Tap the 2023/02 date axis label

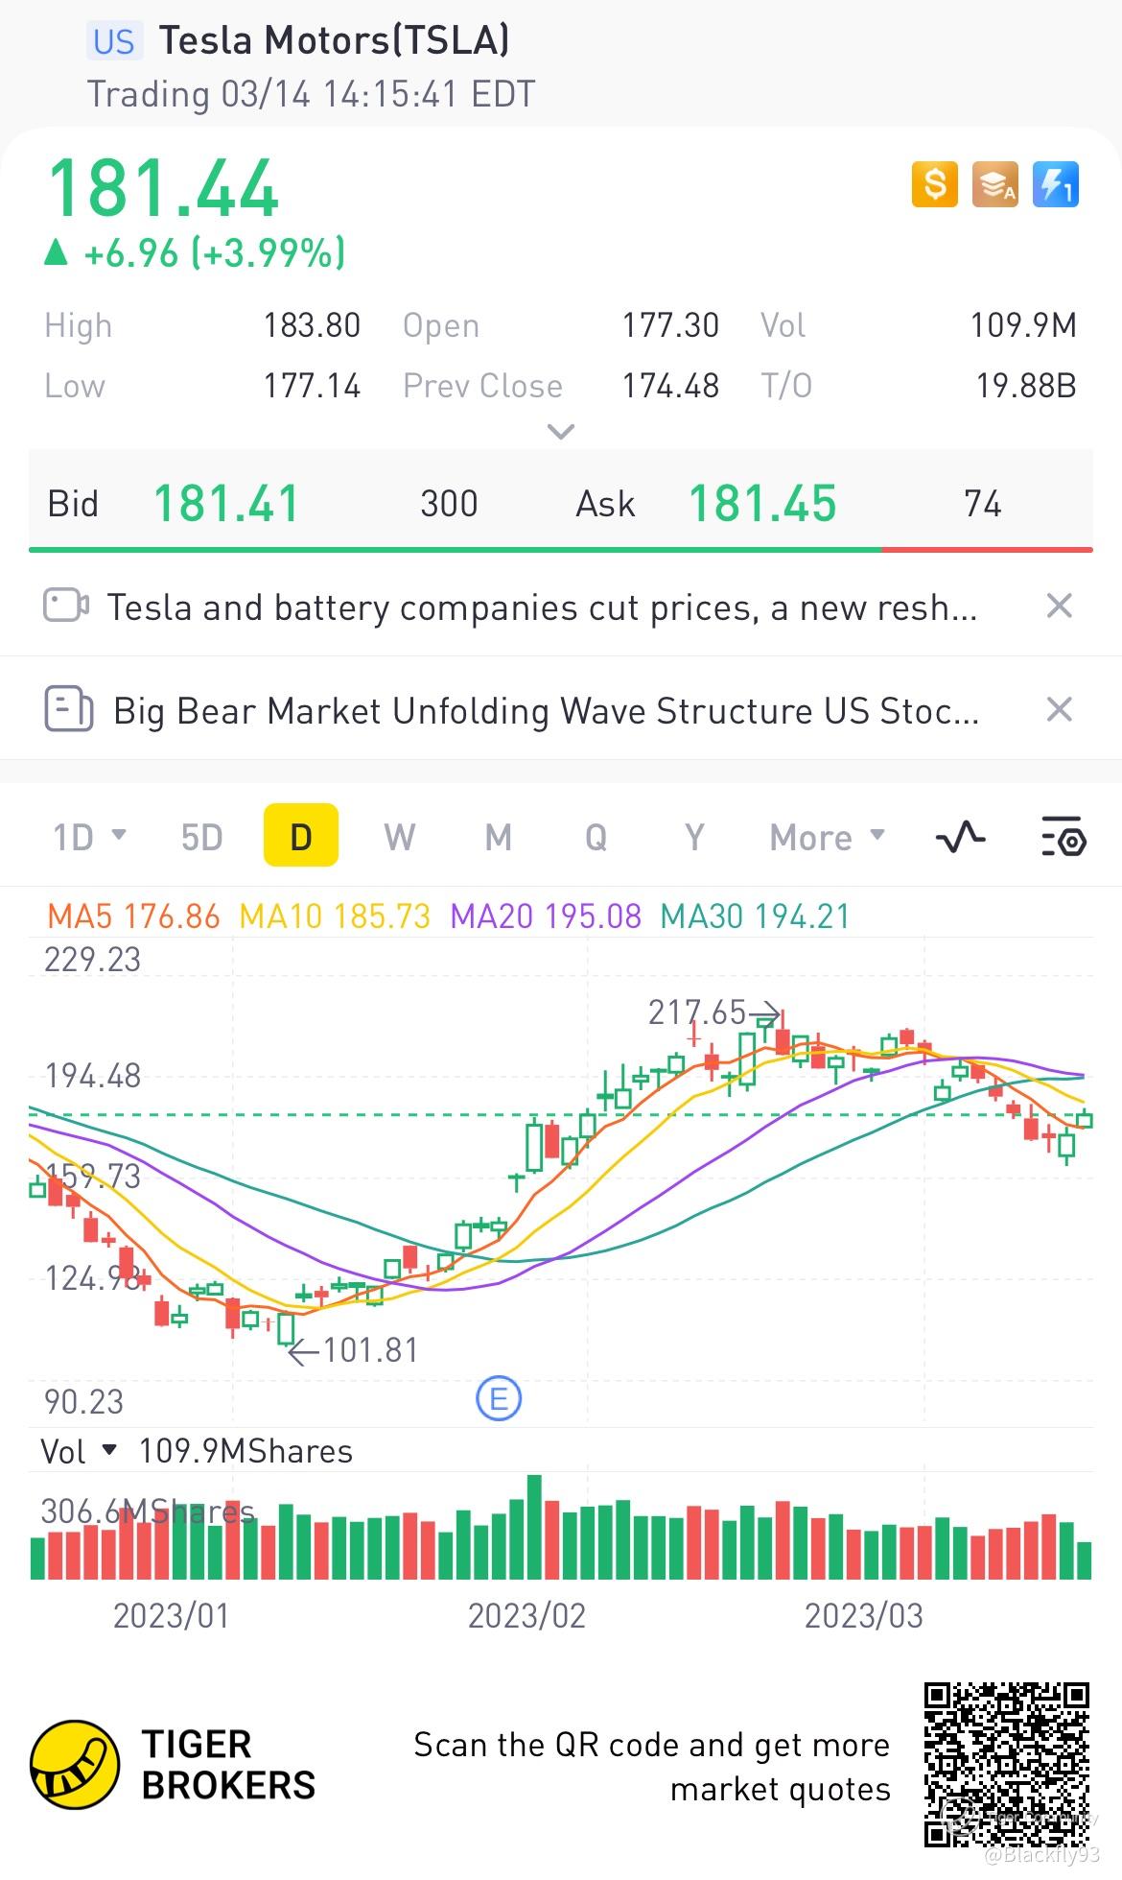click(526, 1615)
